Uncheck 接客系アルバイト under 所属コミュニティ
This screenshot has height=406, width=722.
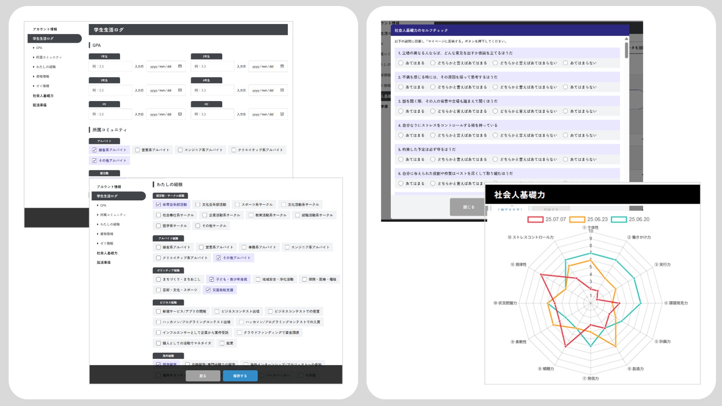coord(94,150)
